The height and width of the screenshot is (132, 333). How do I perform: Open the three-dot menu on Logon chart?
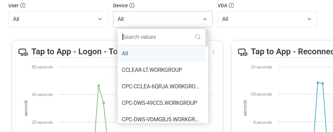click(x=213, y=52)
